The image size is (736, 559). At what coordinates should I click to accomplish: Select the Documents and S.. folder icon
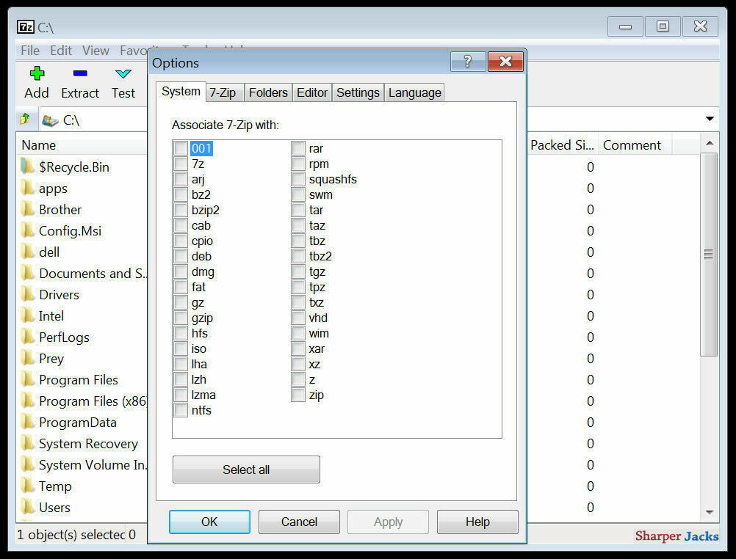point(28,272)
